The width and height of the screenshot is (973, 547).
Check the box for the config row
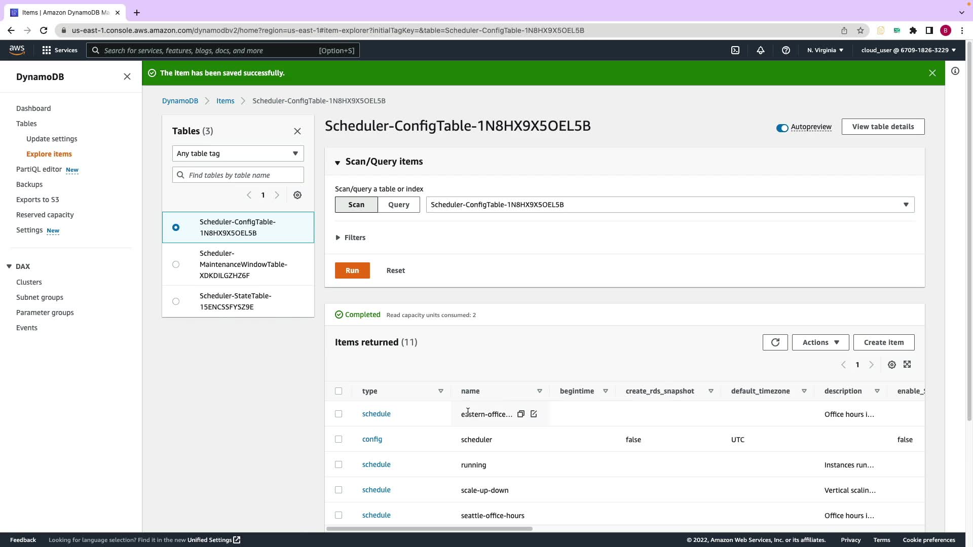point(339,439)
